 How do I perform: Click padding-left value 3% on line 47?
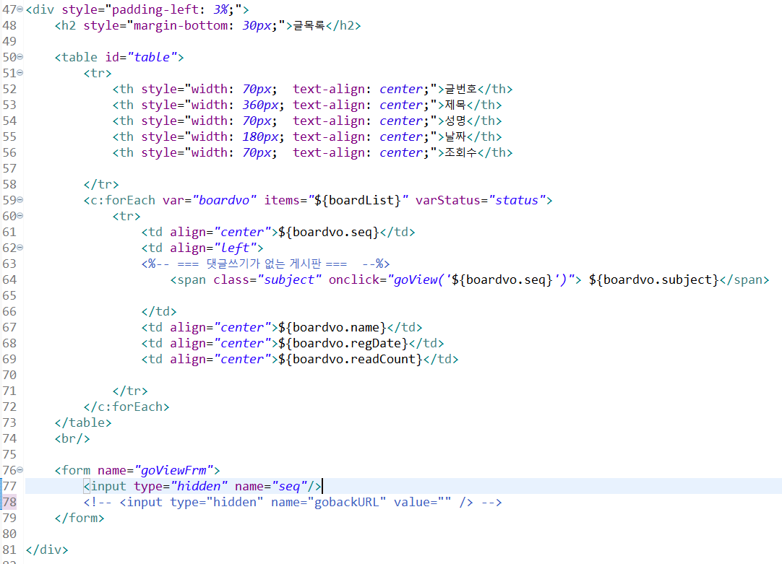point(220,9)
